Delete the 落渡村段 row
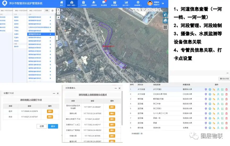 pos(227,128)
